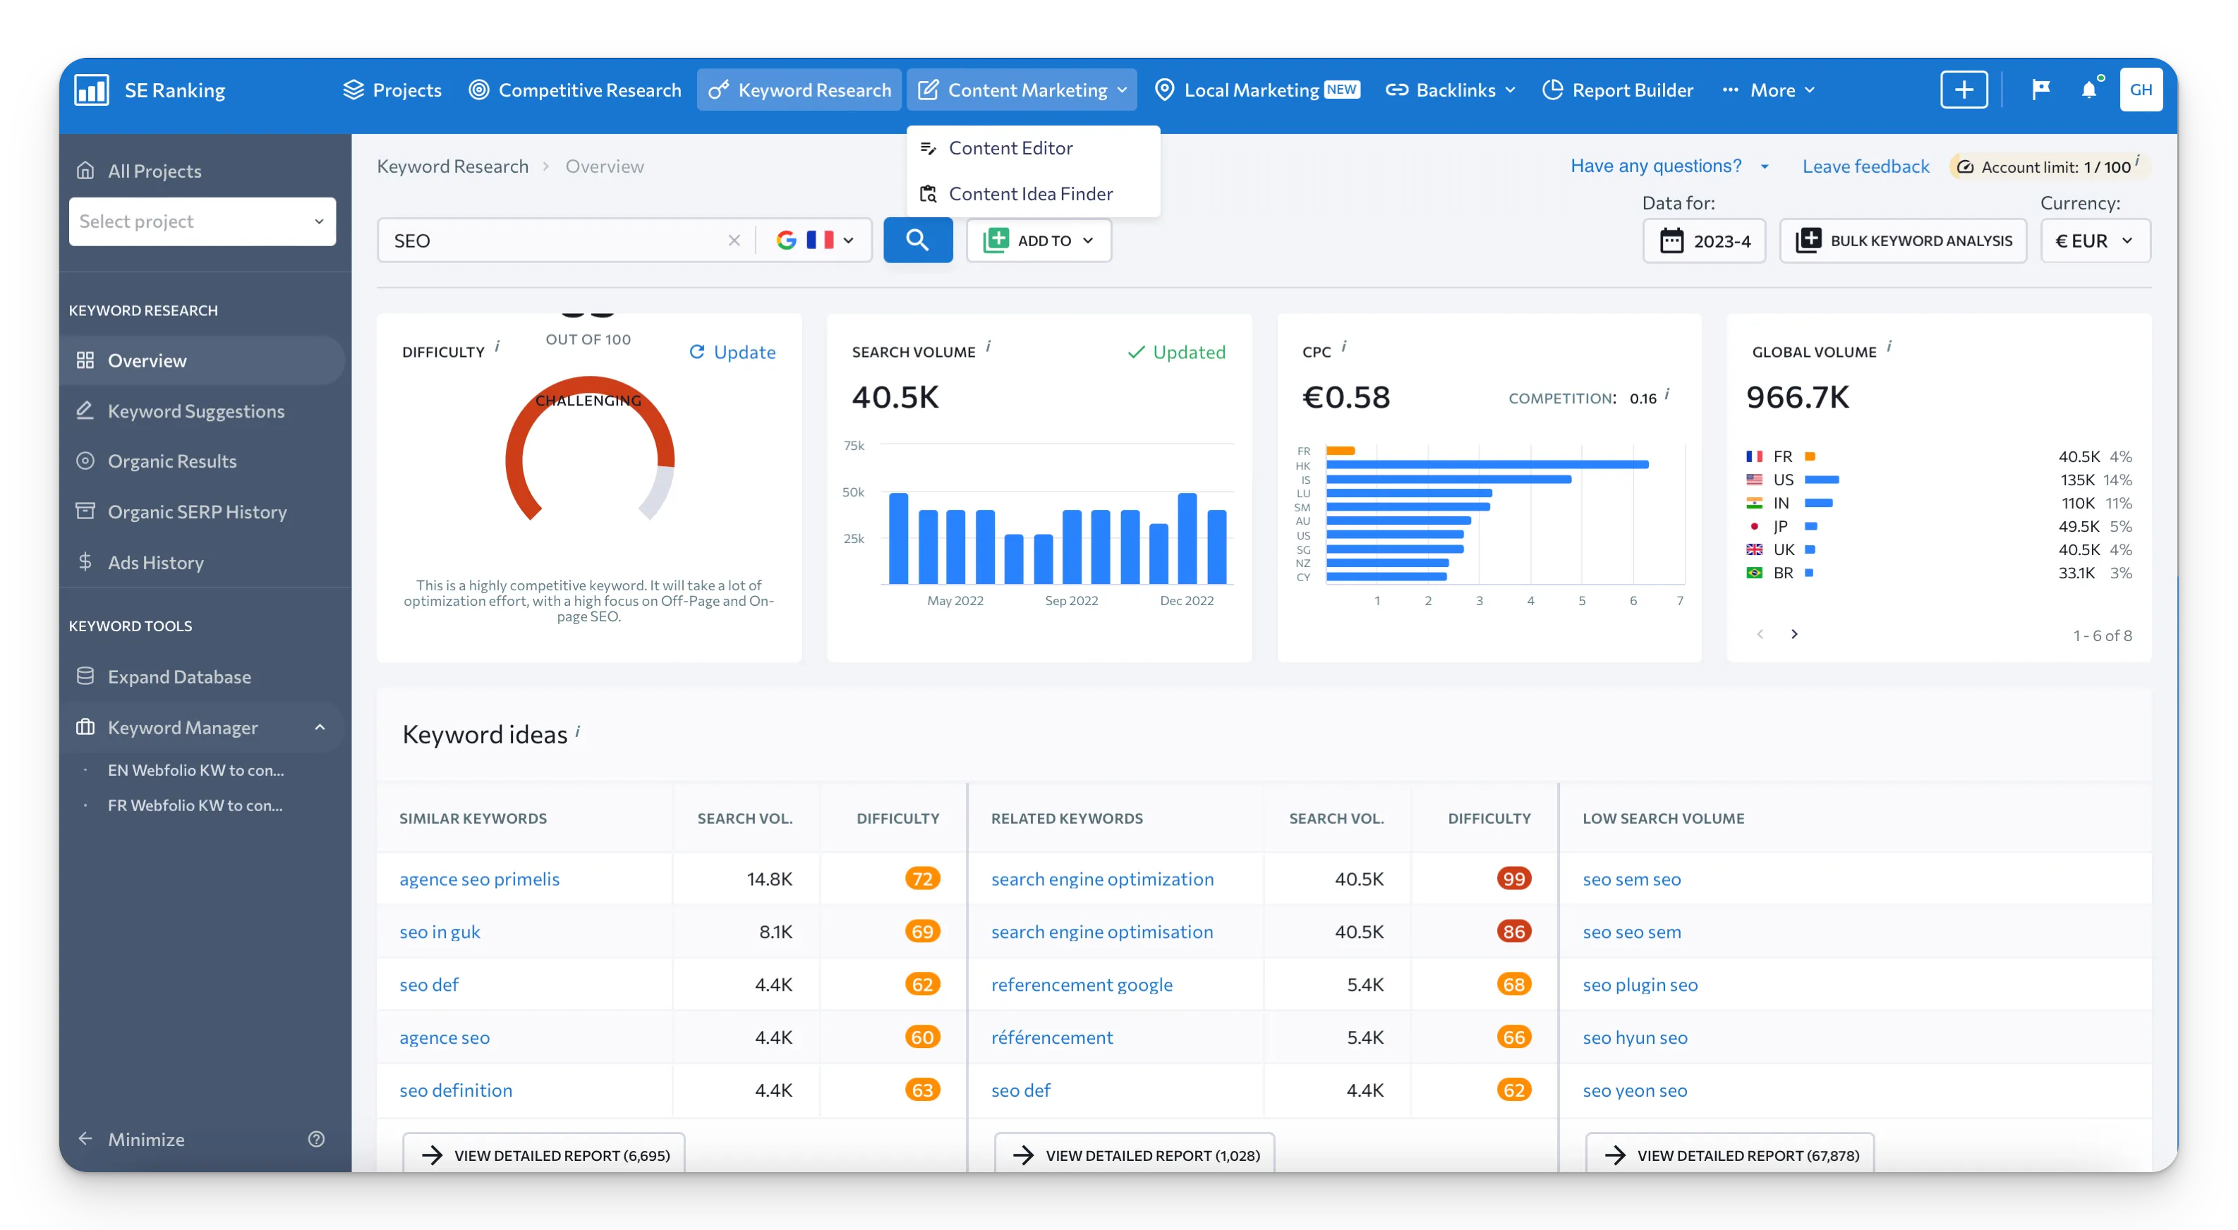Image resolution: width=2238 pixels, height=1230 pixels.
Task: Open the GH account avatar
Action: click(x=2141, y=90)
